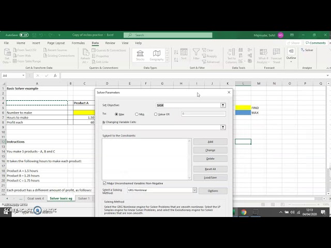Viewport: 331px width, 248px height.
Task: Open the File menu
Action: click(6, 43)
